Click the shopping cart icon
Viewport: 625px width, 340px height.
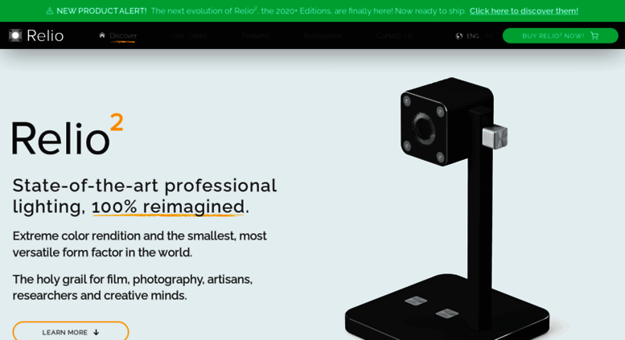594,36
